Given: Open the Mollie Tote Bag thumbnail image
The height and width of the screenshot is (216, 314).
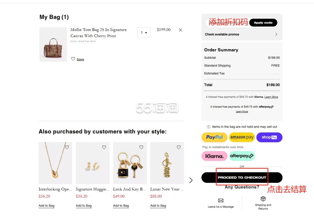Looking at the screenshot, I should pos(53,45).
